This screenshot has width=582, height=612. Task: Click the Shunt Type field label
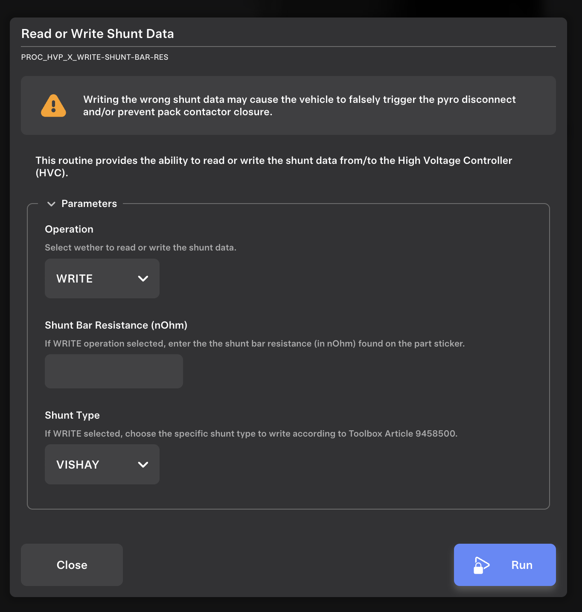73,415
